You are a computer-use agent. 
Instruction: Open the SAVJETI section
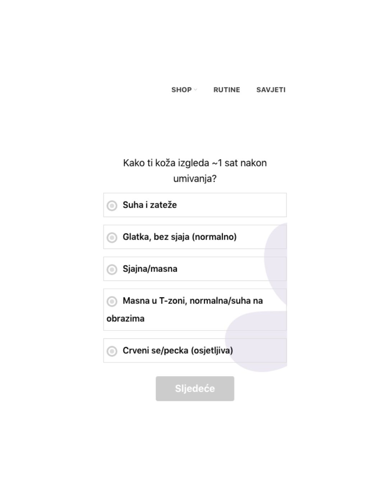(x=271, y=90)
